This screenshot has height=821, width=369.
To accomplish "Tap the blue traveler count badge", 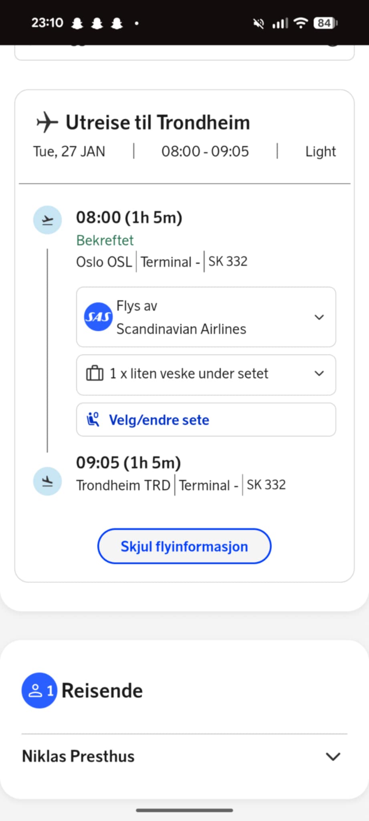I will click(x=39, y=690).
